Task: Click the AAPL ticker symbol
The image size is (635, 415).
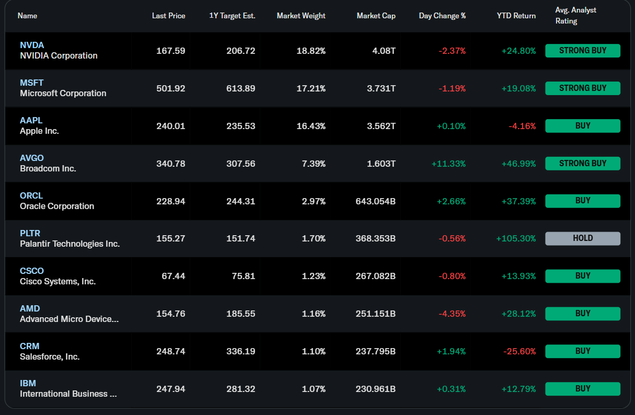Action: click(31, 121)
